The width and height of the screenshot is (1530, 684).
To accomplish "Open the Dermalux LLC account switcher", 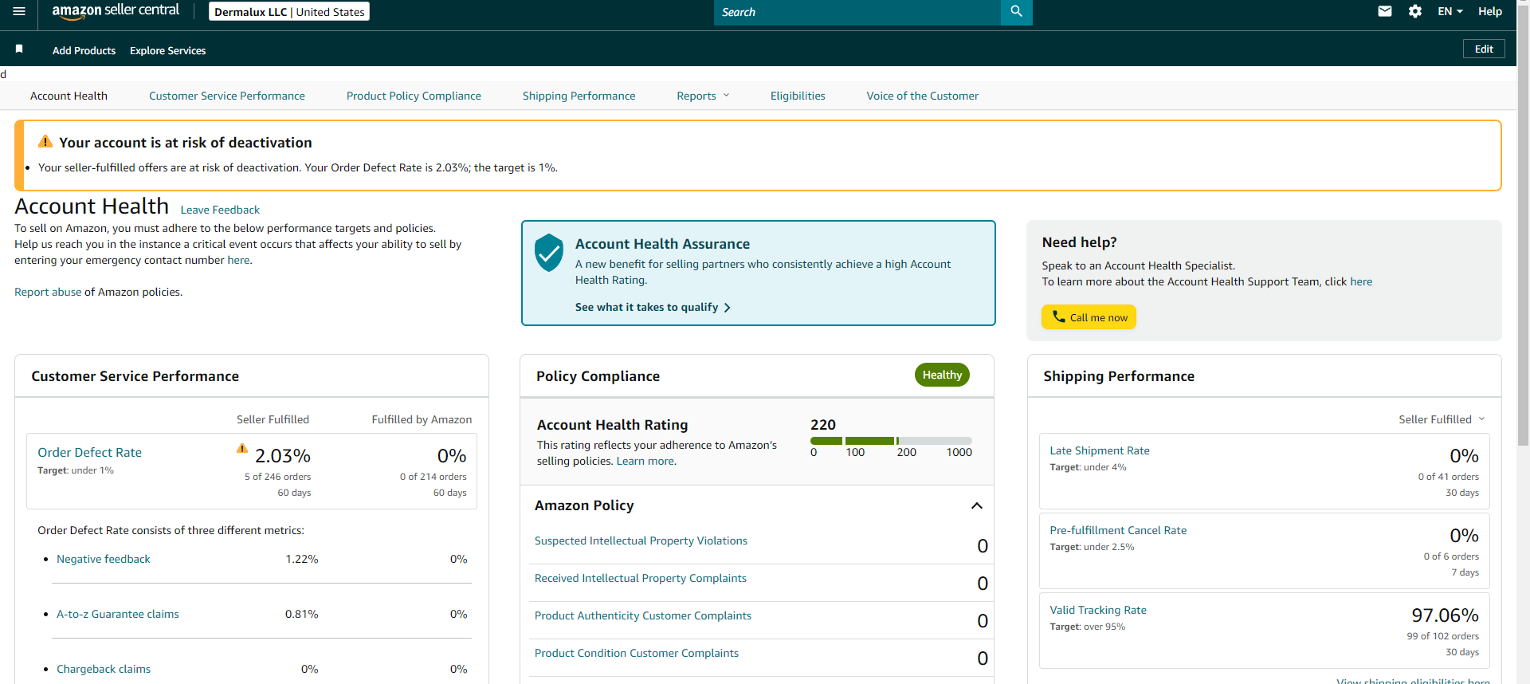I will (x=289, y=12).
